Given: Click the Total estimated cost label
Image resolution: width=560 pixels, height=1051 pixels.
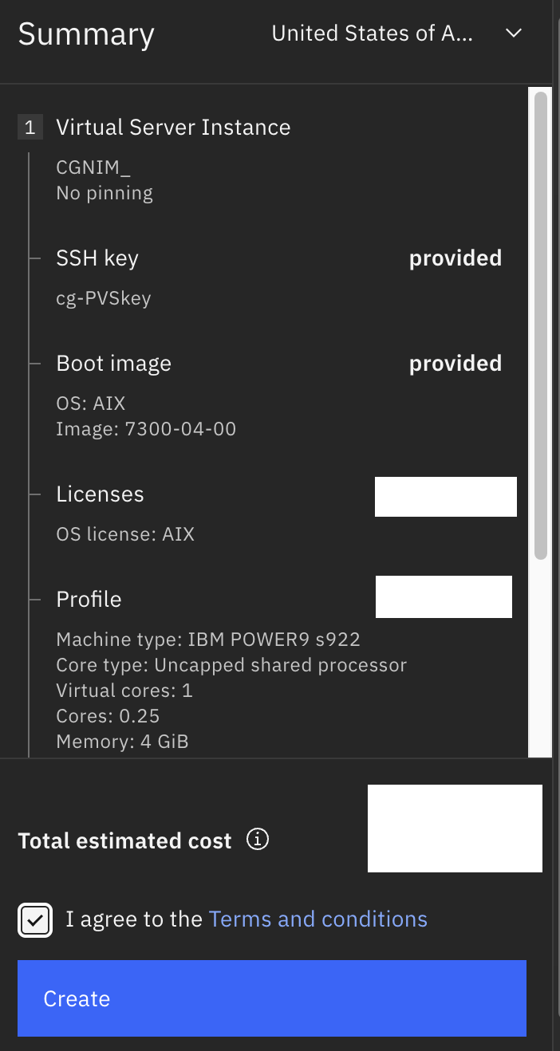Looking at the screenshot, I should pyautogui.click(x=124, y=840).
